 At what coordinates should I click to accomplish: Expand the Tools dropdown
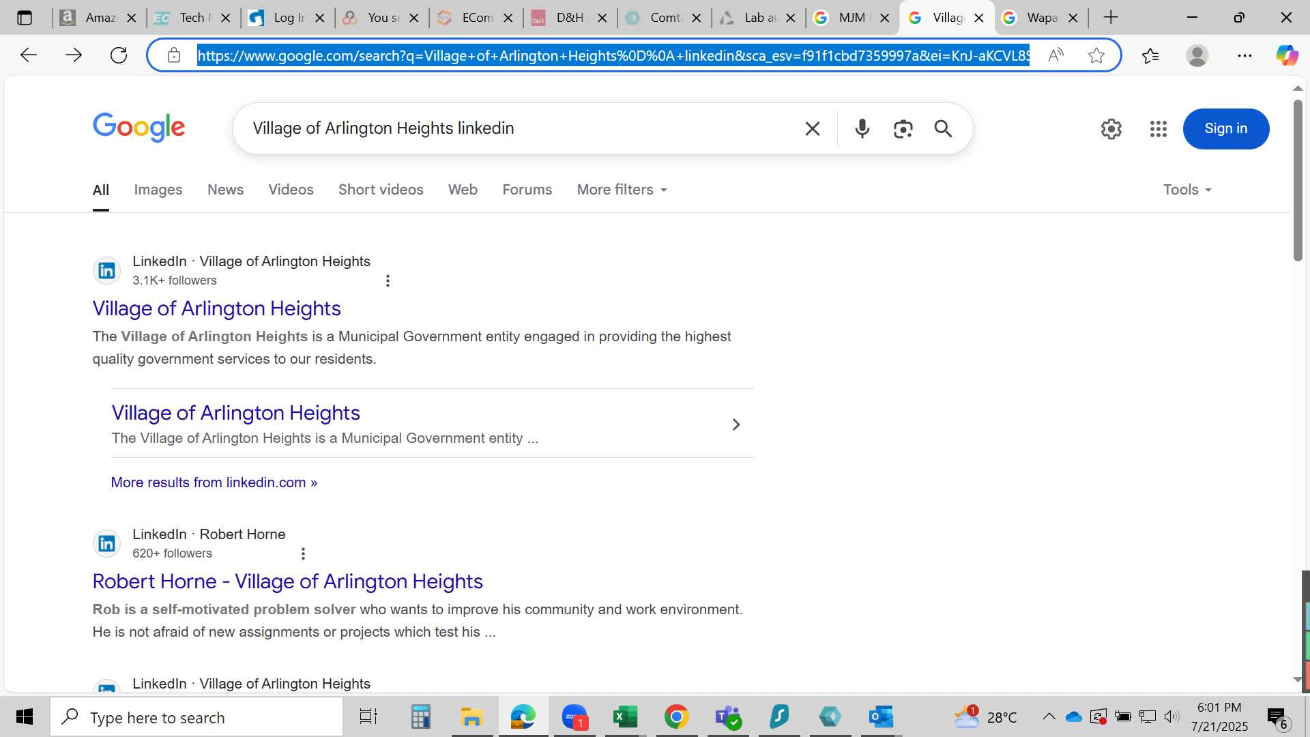tap(1187, 190)
